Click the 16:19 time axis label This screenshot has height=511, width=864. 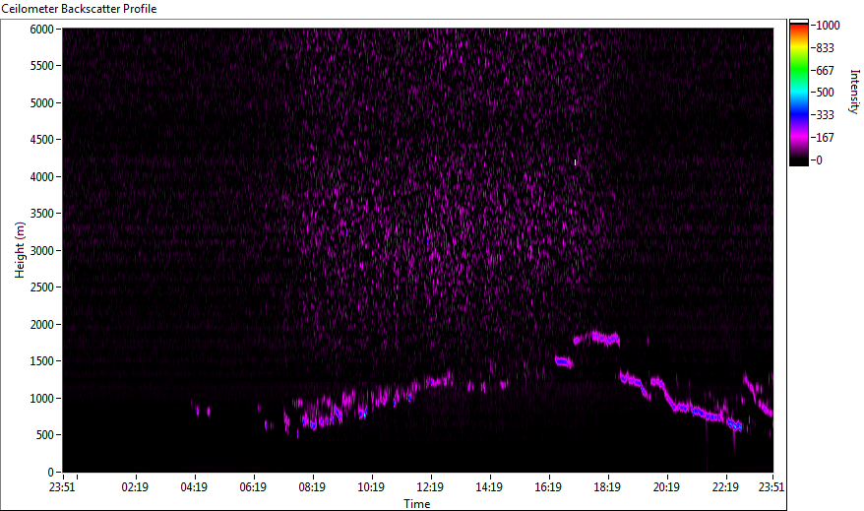coord(548,486)
